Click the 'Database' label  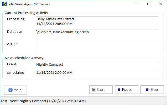coord(14,31)
